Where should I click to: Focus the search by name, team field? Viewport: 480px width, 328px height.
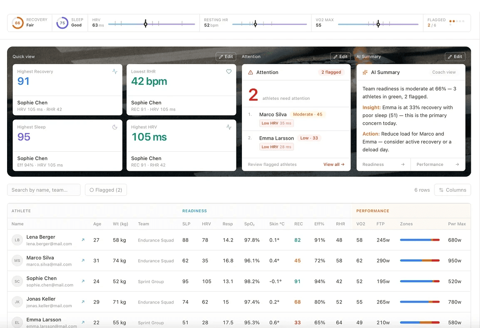pos(44,190)
